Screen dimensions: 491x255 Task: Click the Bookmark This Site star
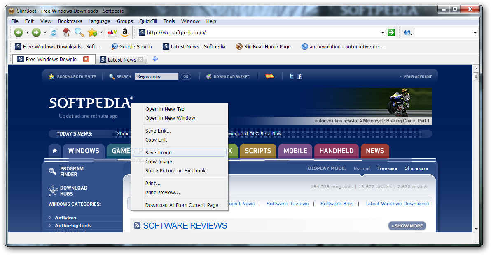point(51,76)
